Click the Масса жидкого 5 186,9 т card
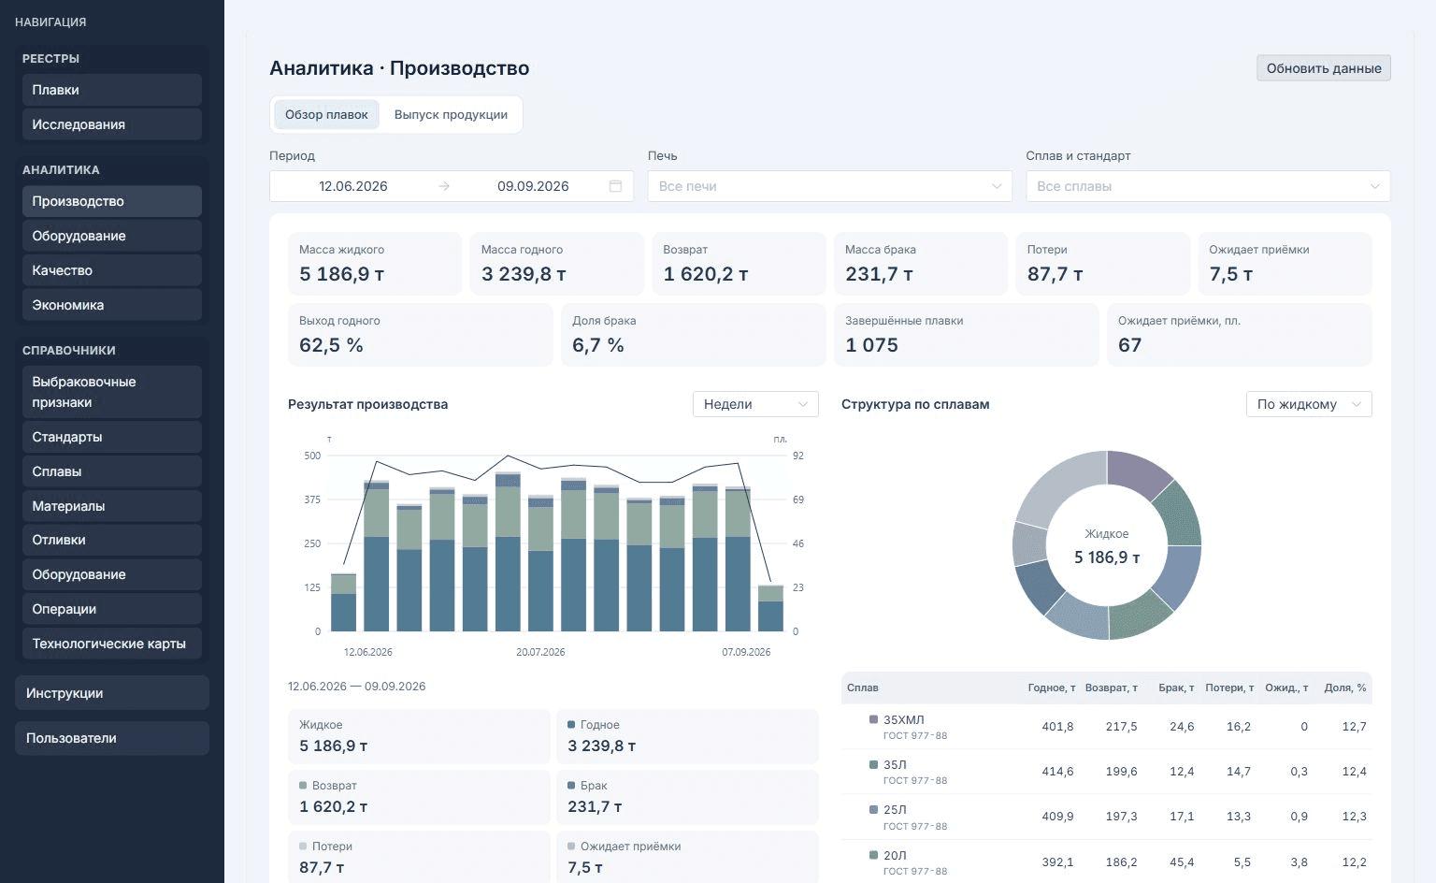Viewport: 1436px width, 883px height. coord(375,264)
